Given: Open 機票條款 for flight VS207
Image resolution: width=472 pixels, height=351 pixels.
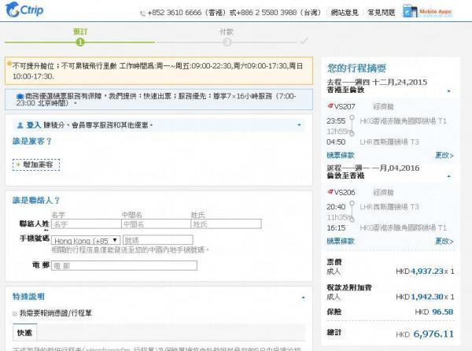Looking at the screenshot, I should 341,155.
